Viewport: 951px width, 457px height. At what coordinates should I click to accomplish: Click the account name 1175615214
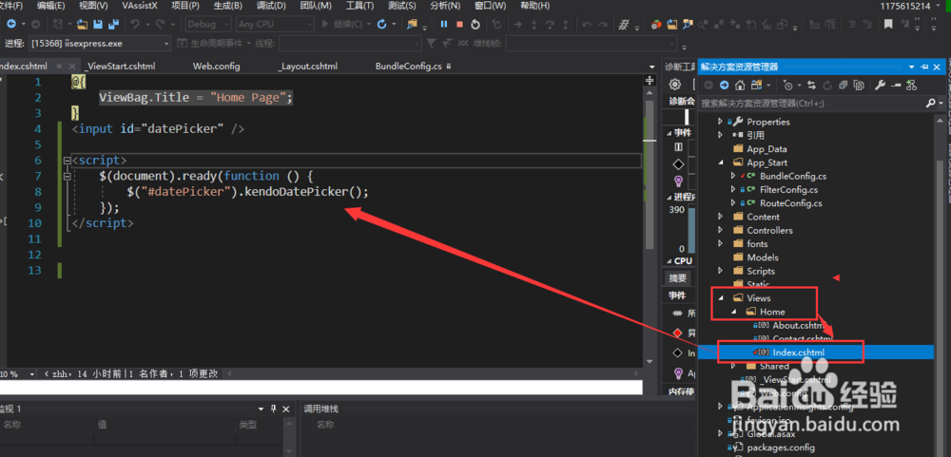coord(905,6)
